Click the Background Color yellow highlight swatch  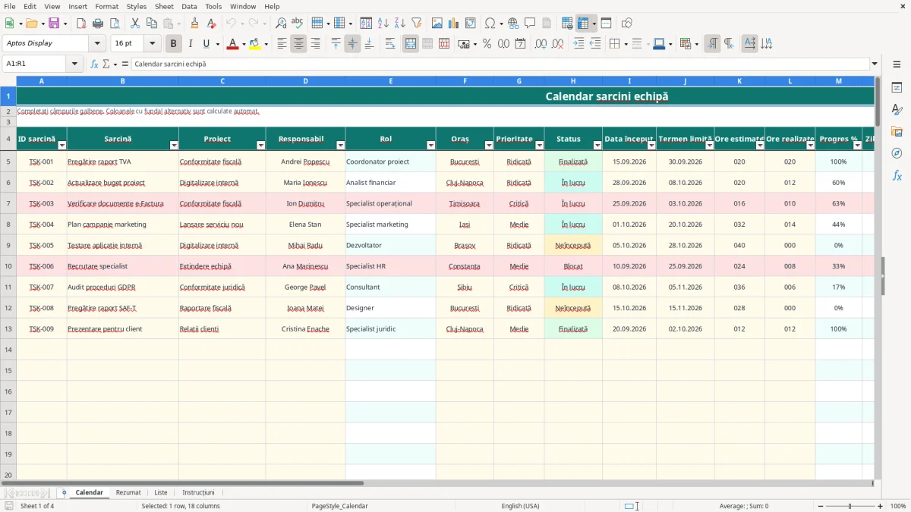255,44
